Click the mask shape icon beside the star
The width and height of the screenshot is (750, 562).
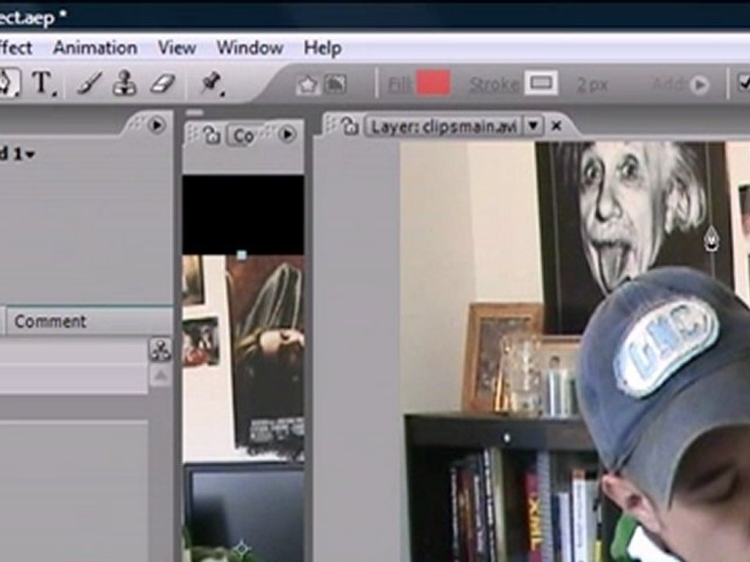pos(336,84)
